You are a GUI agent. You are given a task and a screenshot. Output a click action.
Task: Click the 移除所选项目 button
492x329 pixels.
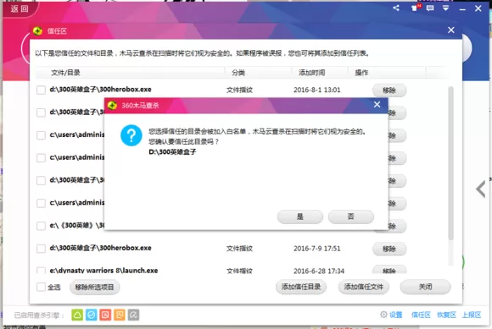pyautogui.click(x=94, y=287)
